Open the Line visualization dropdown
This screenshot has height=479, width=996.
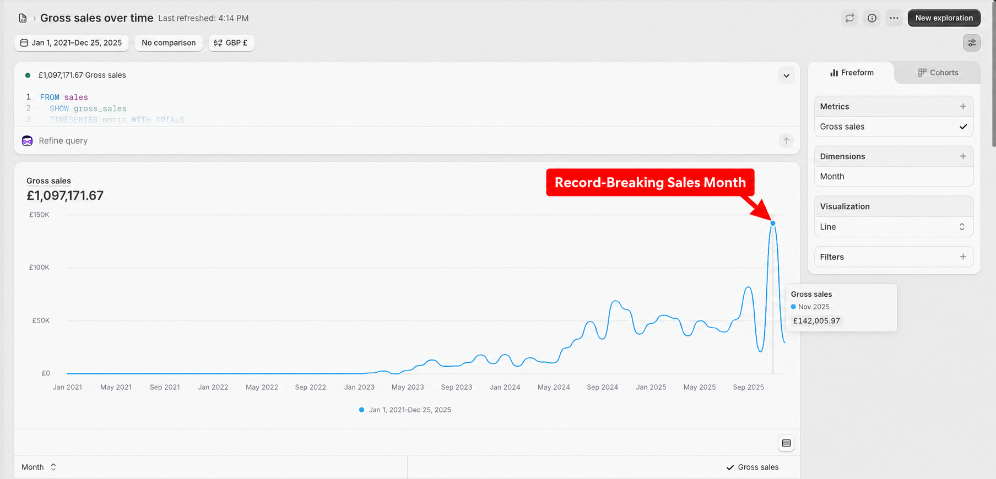tap(894, 227)
